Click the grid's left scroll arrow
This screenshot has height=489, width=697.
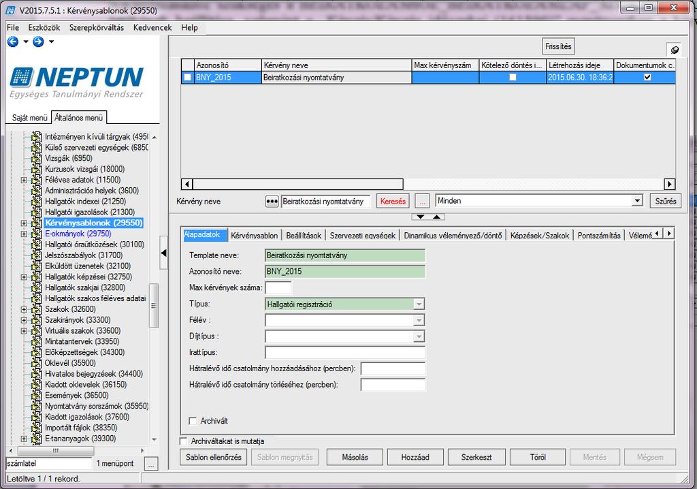click(x=187, y=184)
